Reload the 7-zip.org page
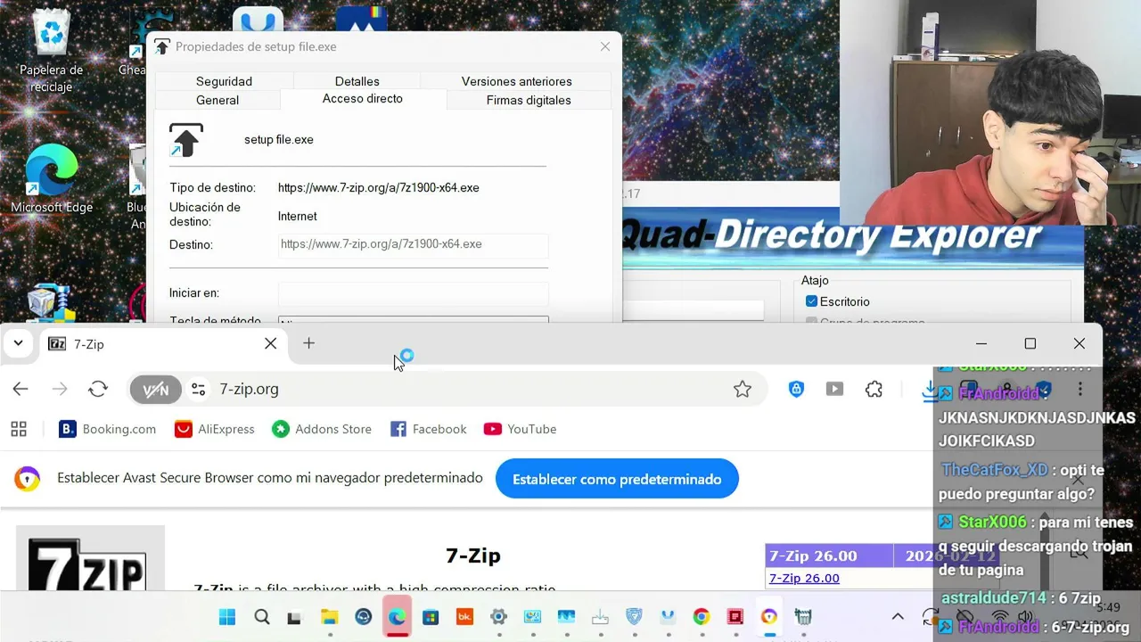The height and width of the screenshot is (642, 1141). [98, 389]
